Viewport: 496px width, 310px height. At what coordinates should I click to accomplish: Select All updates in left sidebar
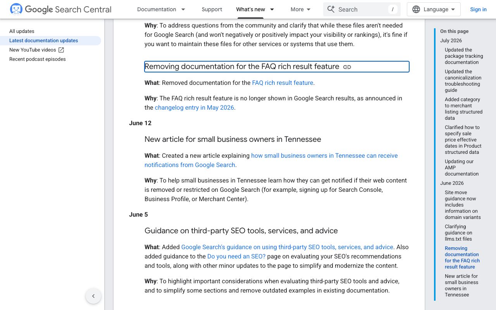tap(22, 31)
